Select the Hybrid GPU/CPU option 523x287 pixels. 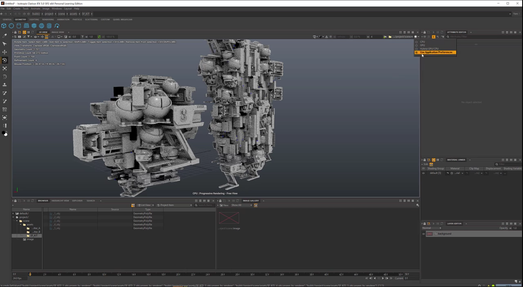(x=429, y=49)
